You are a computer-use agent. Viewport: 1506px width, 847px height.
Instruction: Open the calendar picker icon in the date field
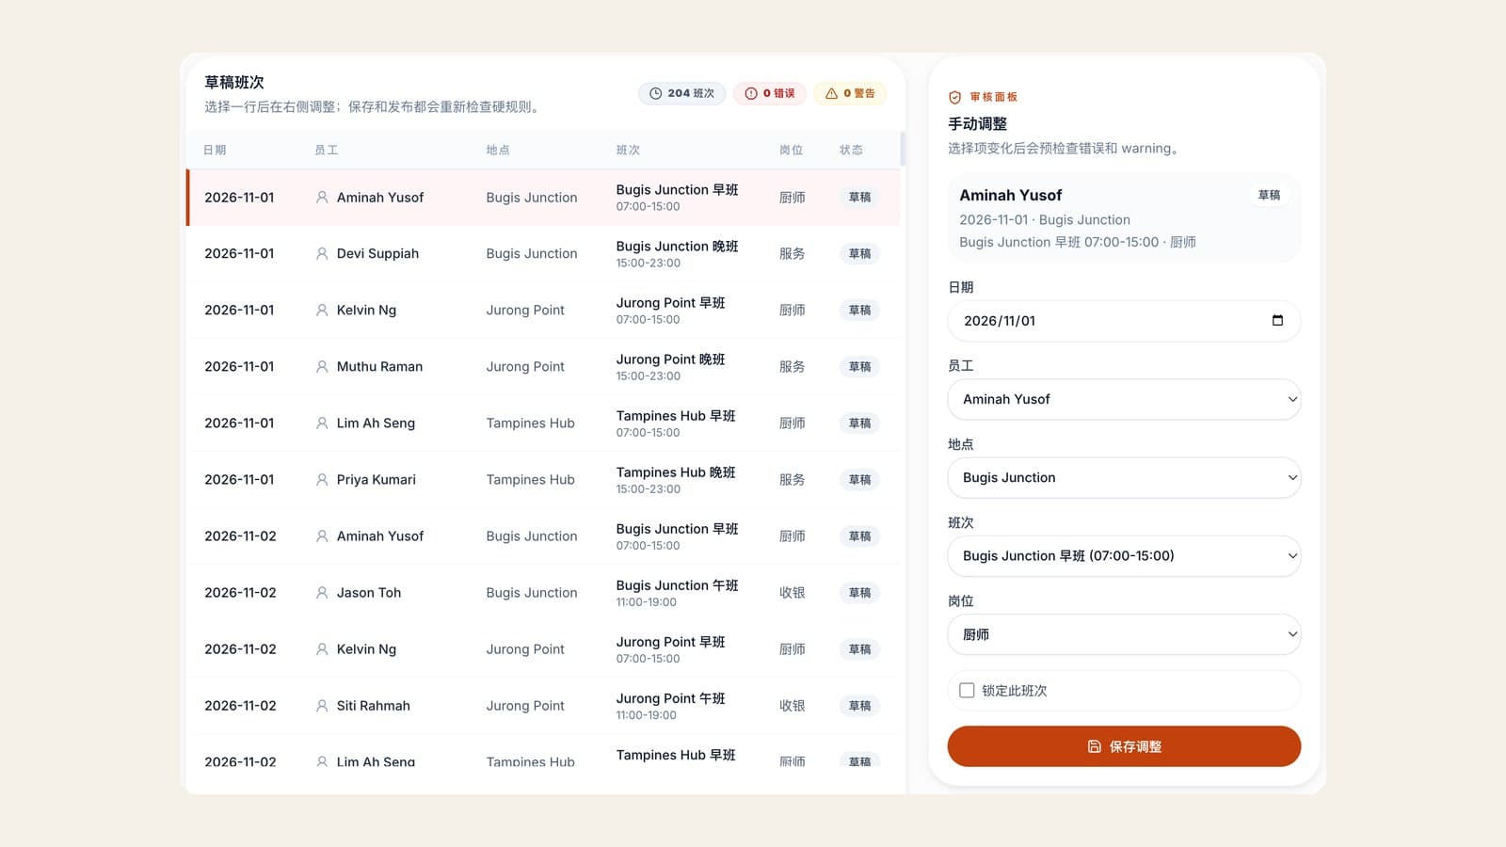[1277, 320]
